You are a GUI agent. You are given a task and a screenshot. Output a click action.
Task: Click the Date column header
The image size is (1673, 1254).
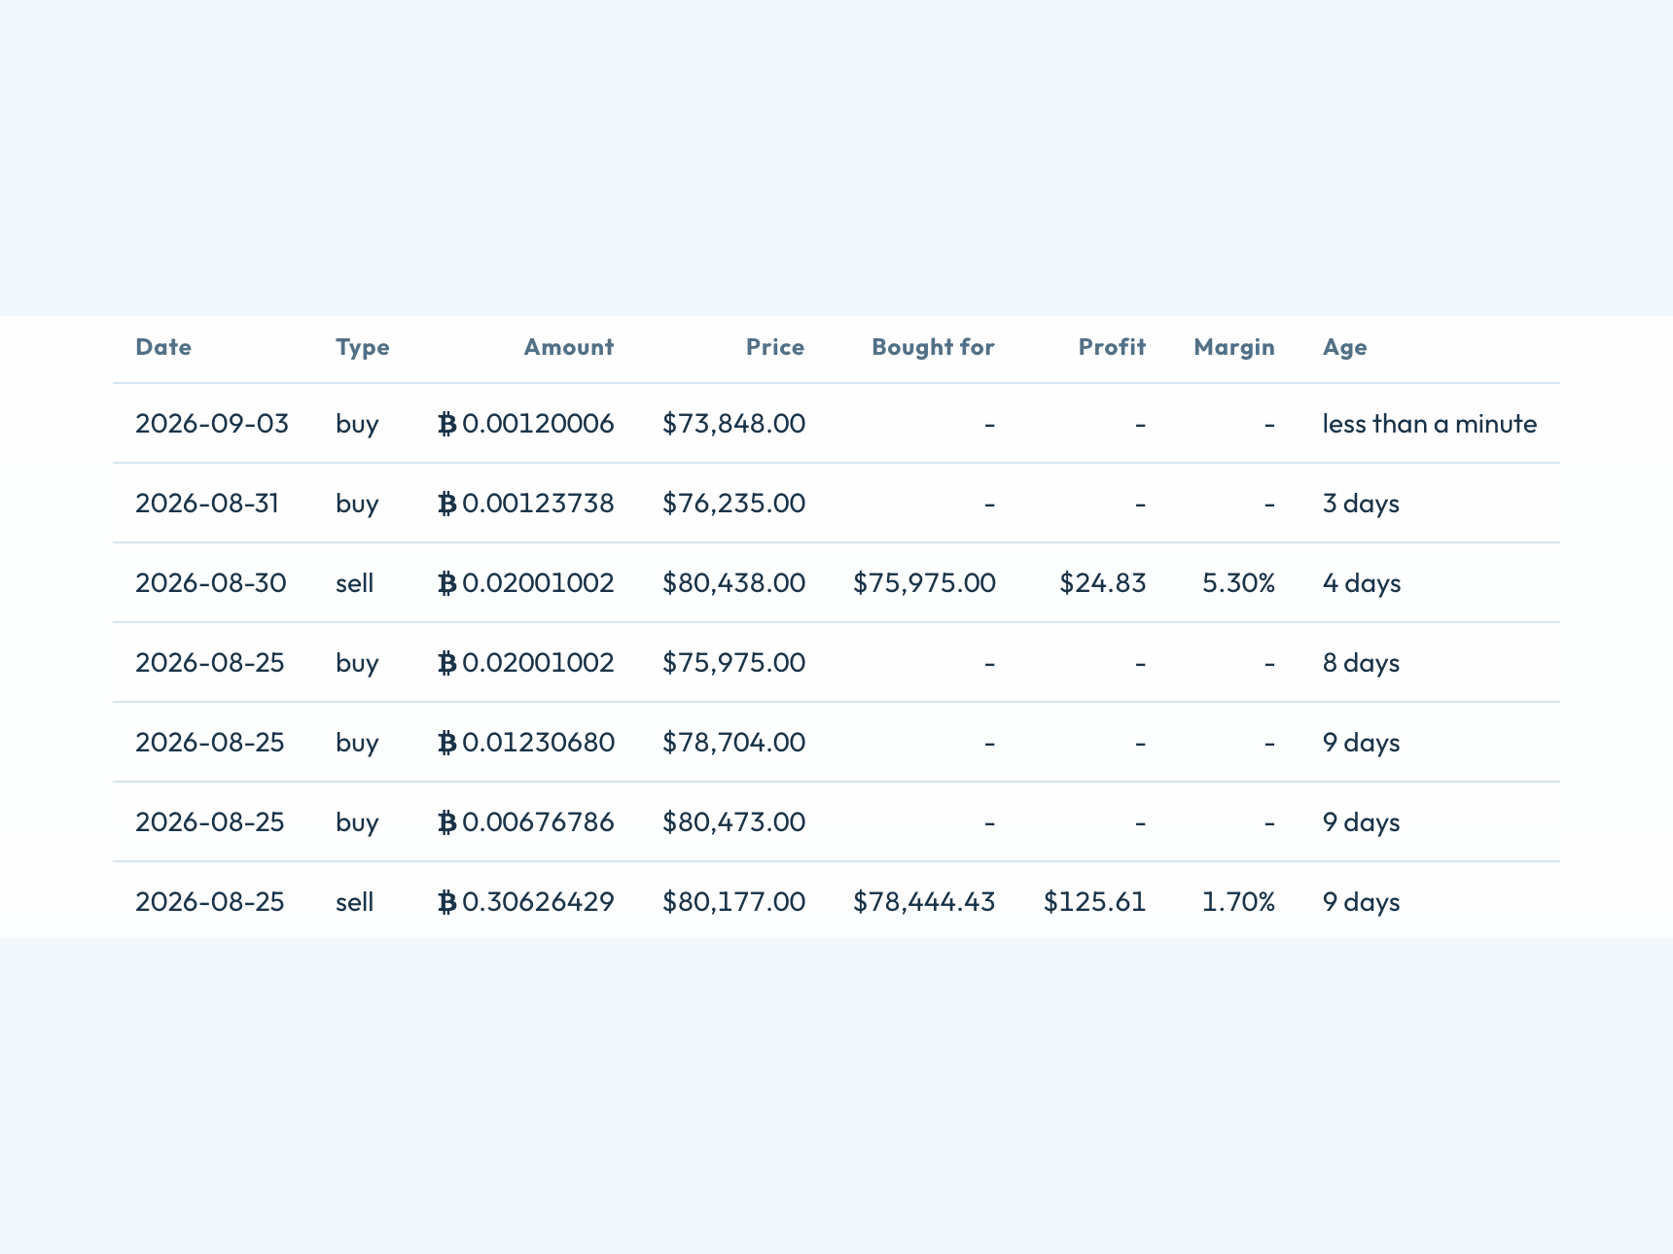coord(163,347)
